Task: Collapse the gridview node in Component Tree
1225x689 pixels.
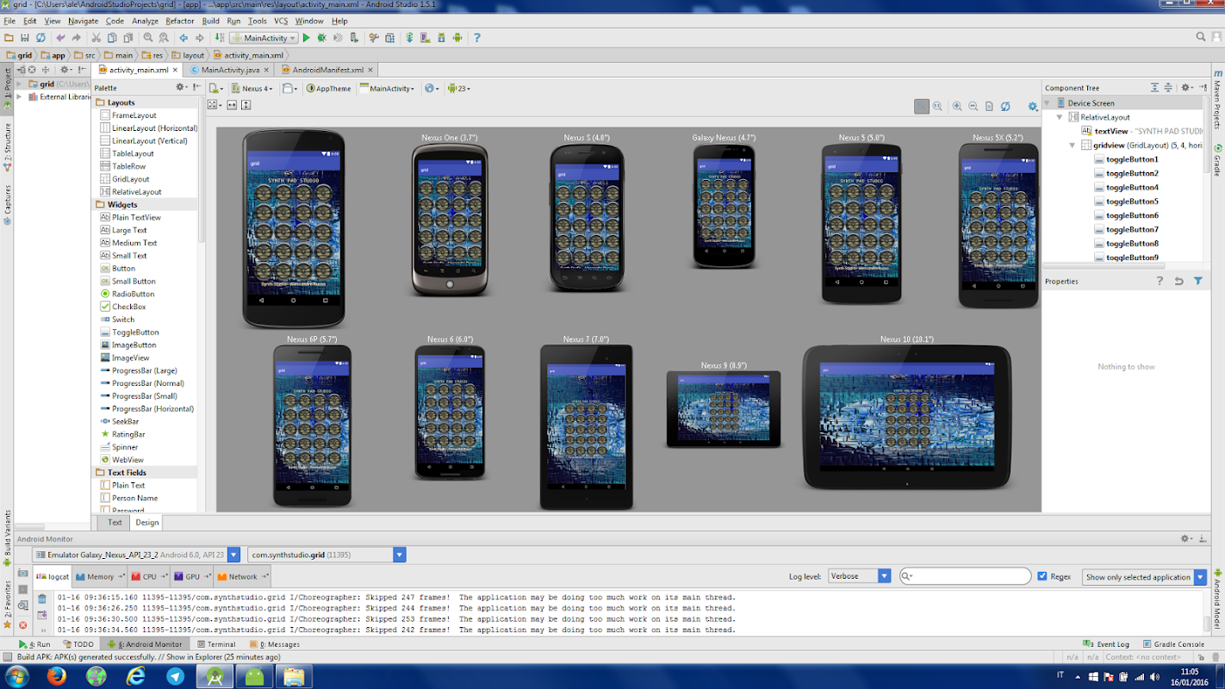Action: tap(1073, 146)
